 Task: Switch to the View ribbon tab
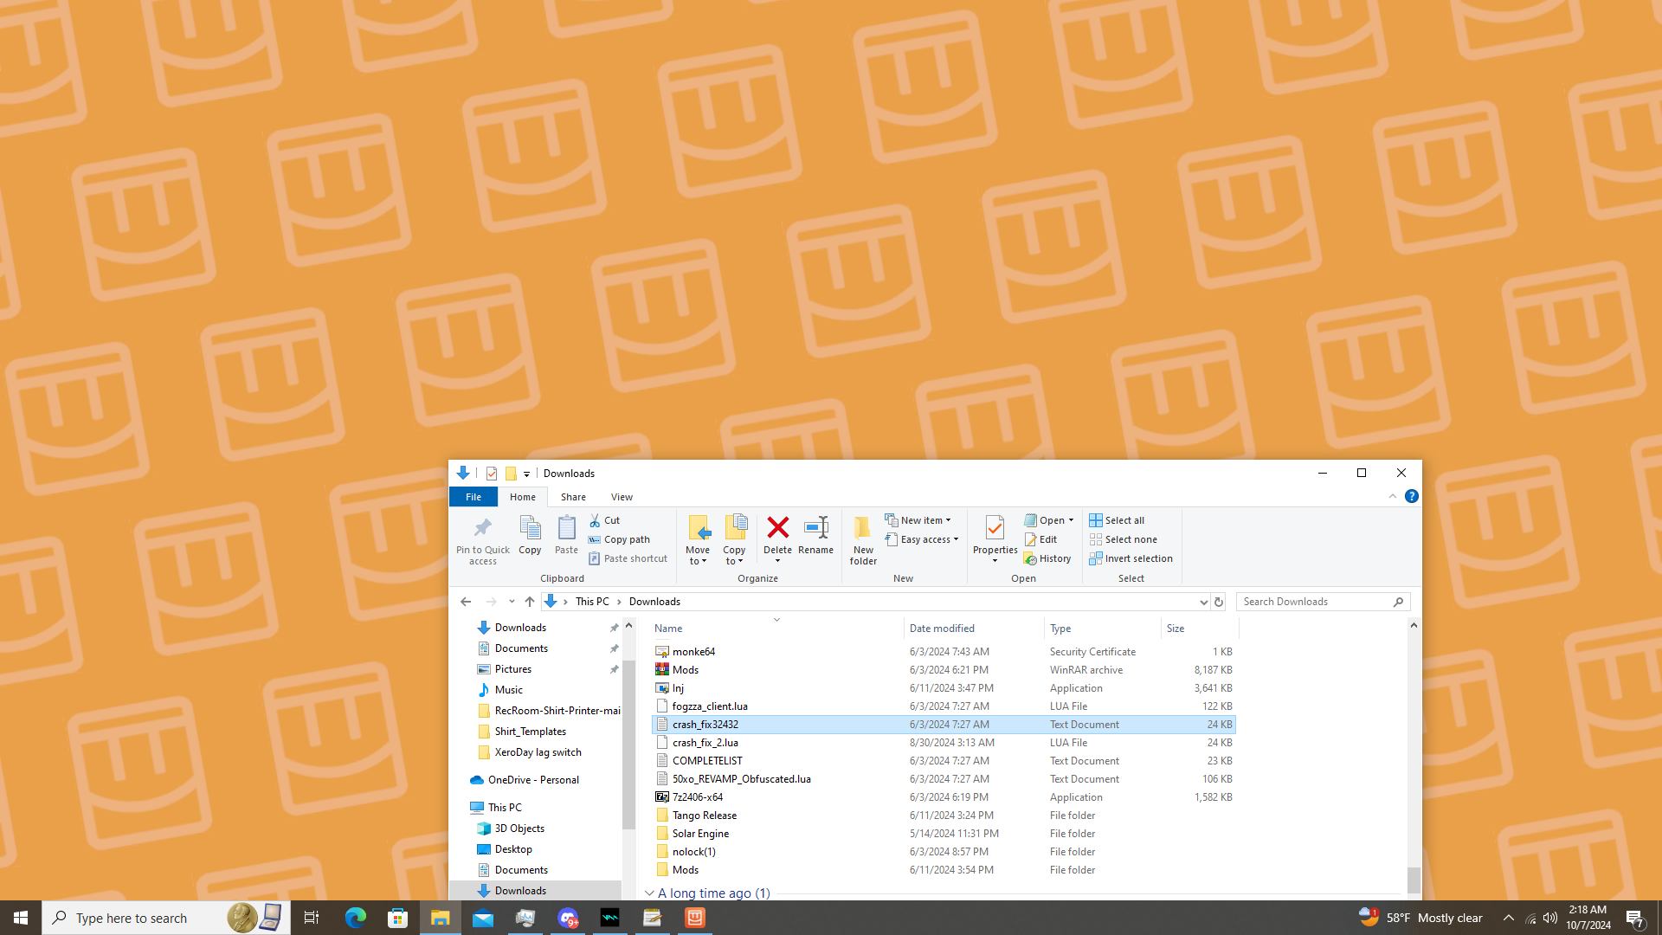tap(622, 497)
